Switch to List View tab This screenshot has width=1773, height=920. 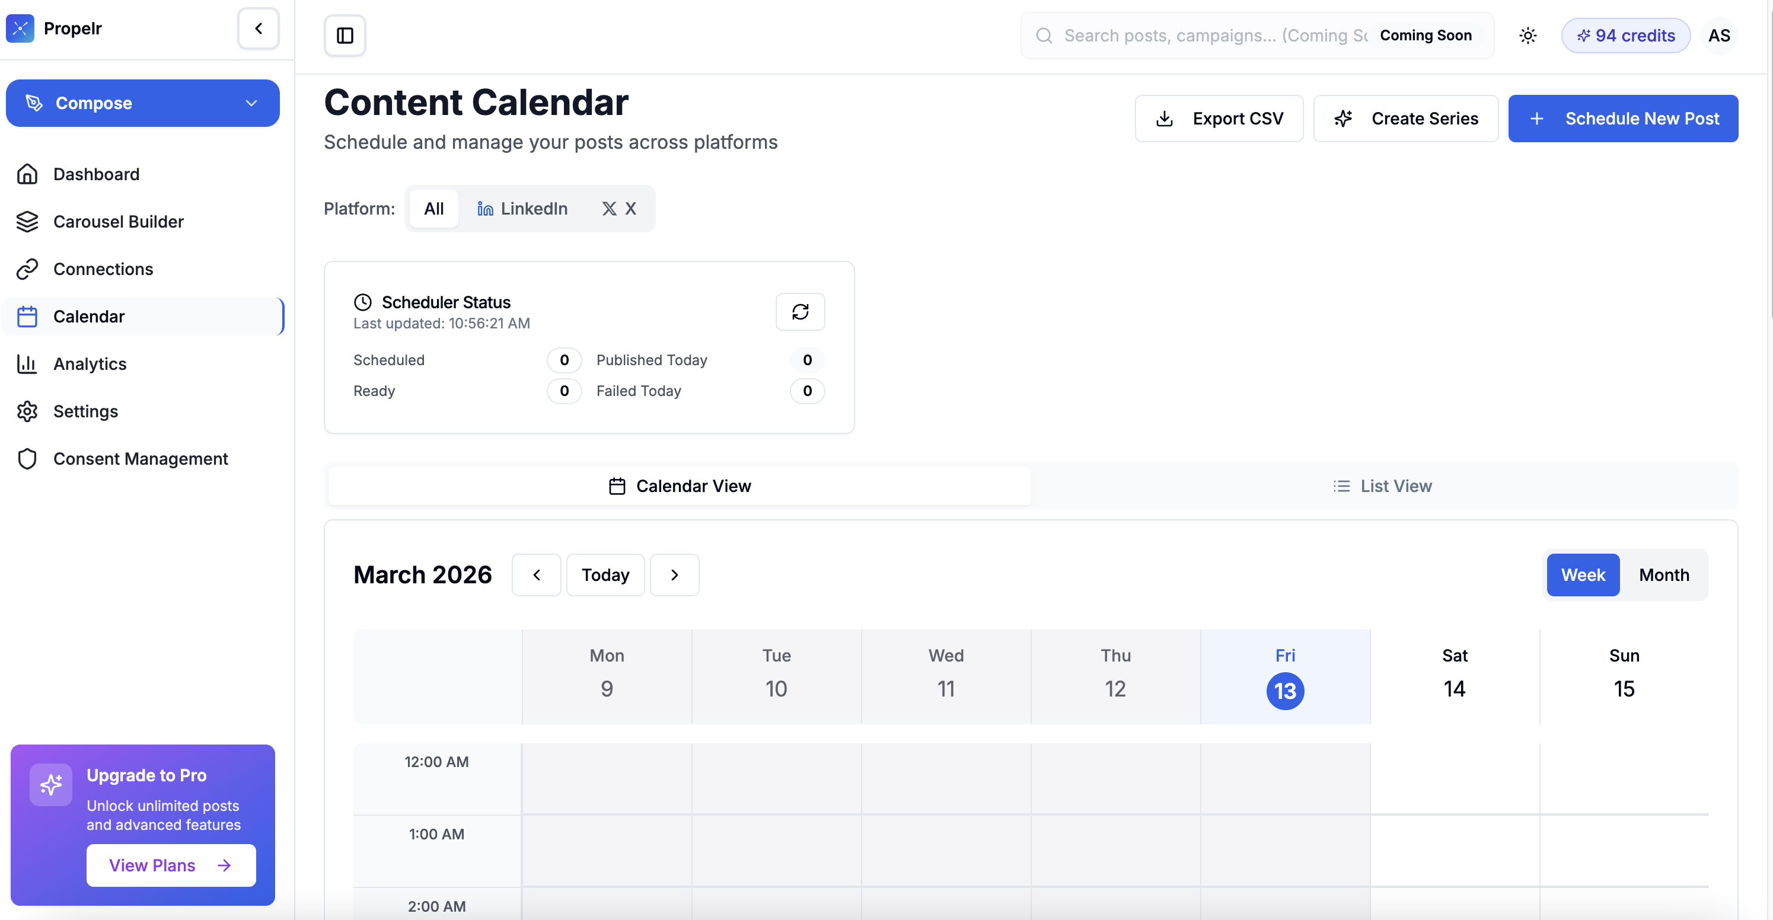click(x=1383, y=486)
